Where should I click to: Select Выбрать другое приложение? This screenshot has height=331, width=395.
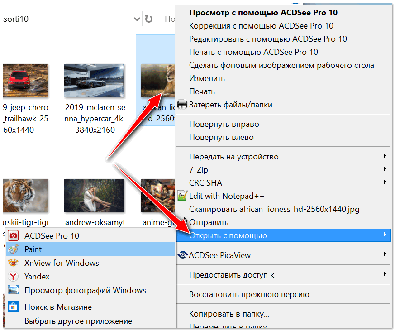[90, 321]
